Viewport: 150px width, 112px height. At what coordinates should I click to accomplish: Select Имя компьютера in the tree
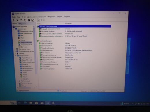click(x=25, y=33)
